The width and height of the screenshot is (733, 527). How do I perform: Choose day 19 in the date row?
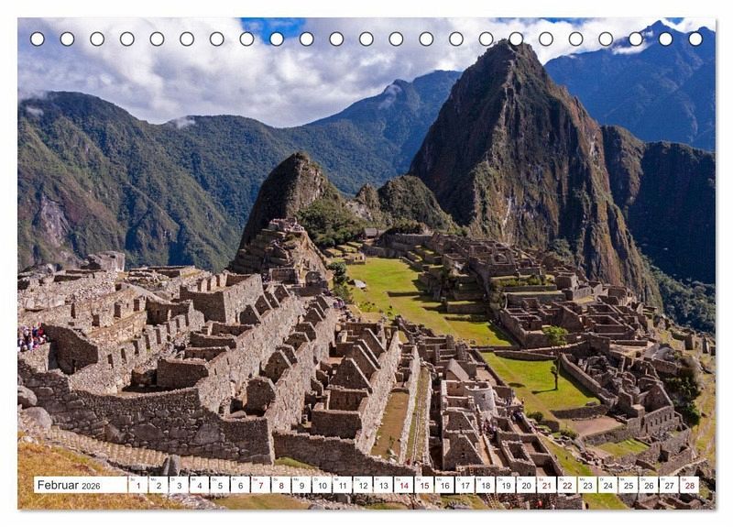click(507, 485)
